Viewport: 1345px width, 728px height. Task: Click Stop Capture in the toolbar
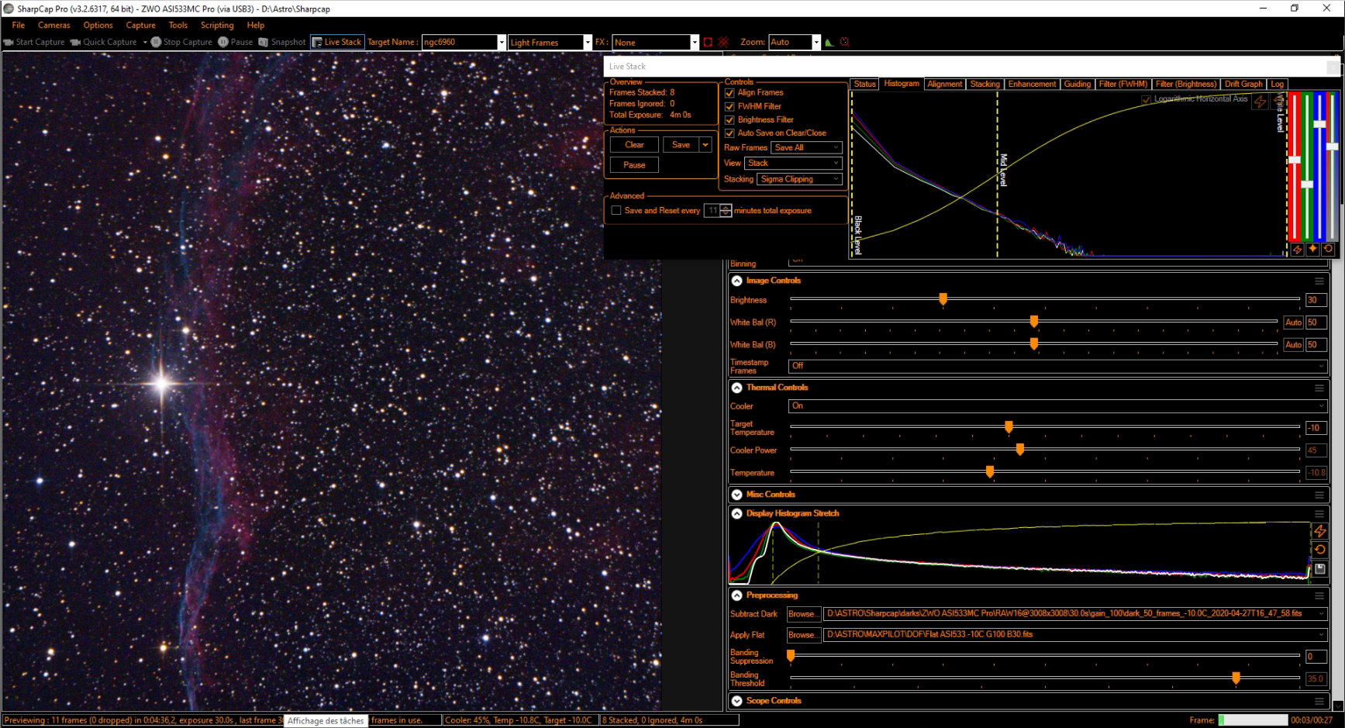pos(181,42)
